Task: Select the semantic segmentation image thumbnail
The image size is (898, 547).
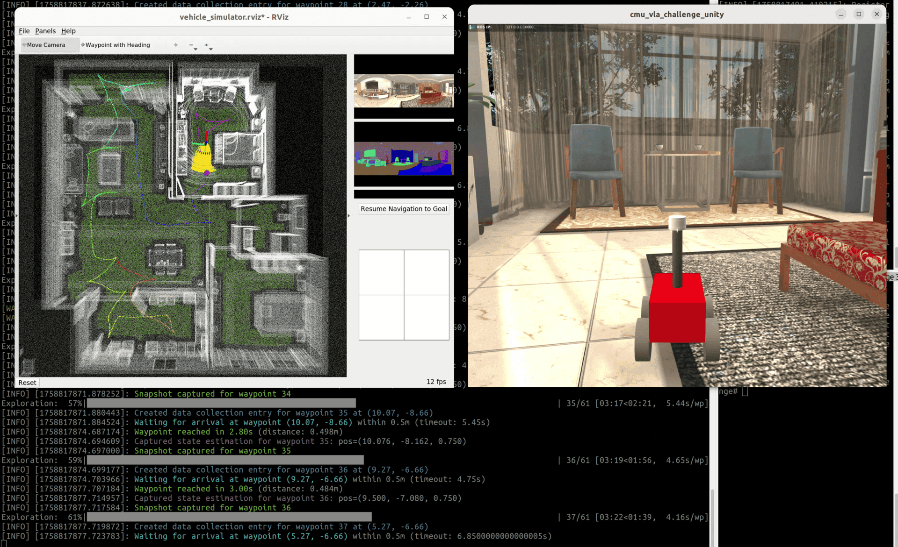Action: [x=404, y=158]
